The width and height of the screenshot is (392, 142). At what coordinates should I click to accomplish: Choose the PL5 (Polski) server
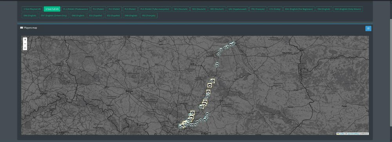tap(130, 9)
